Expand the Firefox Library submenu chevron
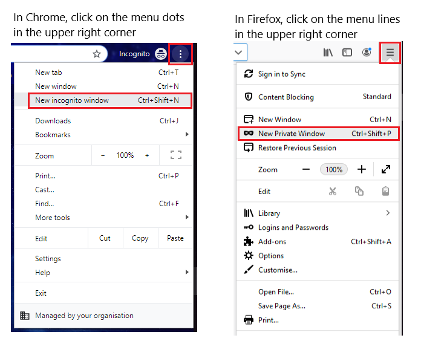The width and height of the screenshot is (421, 341). click(388, 213)
